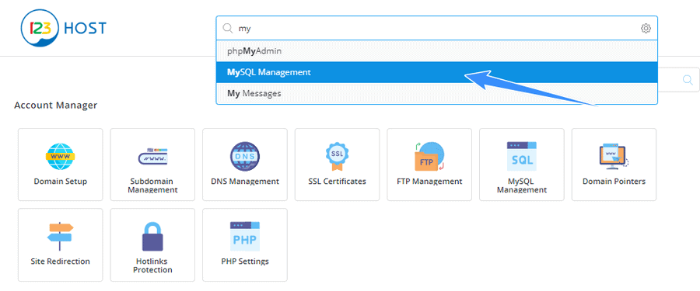Screen dimensions: 700x291
Task: Open the FTP Management folder icon
Action: coord(429,157)
